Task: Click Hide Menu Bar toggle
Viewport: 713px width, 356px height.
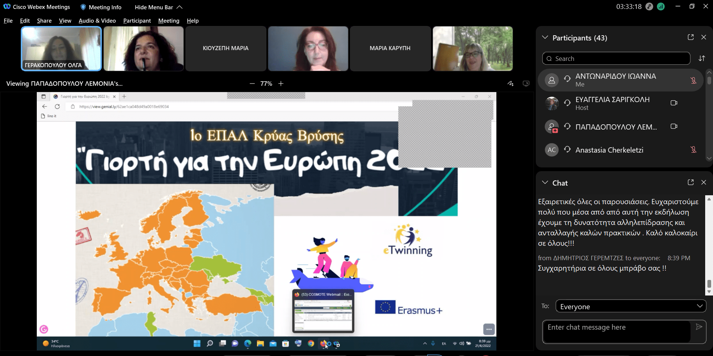Action: tap(159, 7)
